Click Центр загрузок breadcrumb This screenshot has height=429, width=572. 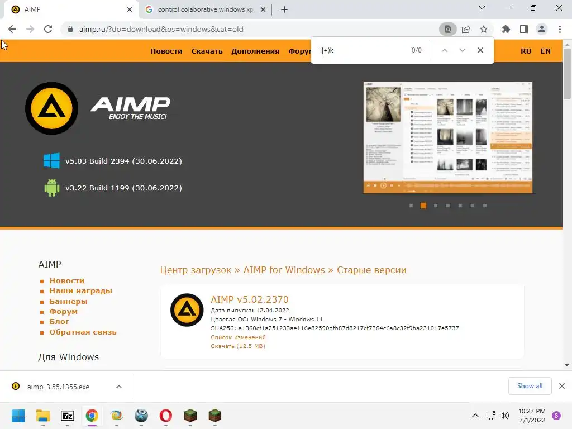click(x=196, y=270)
